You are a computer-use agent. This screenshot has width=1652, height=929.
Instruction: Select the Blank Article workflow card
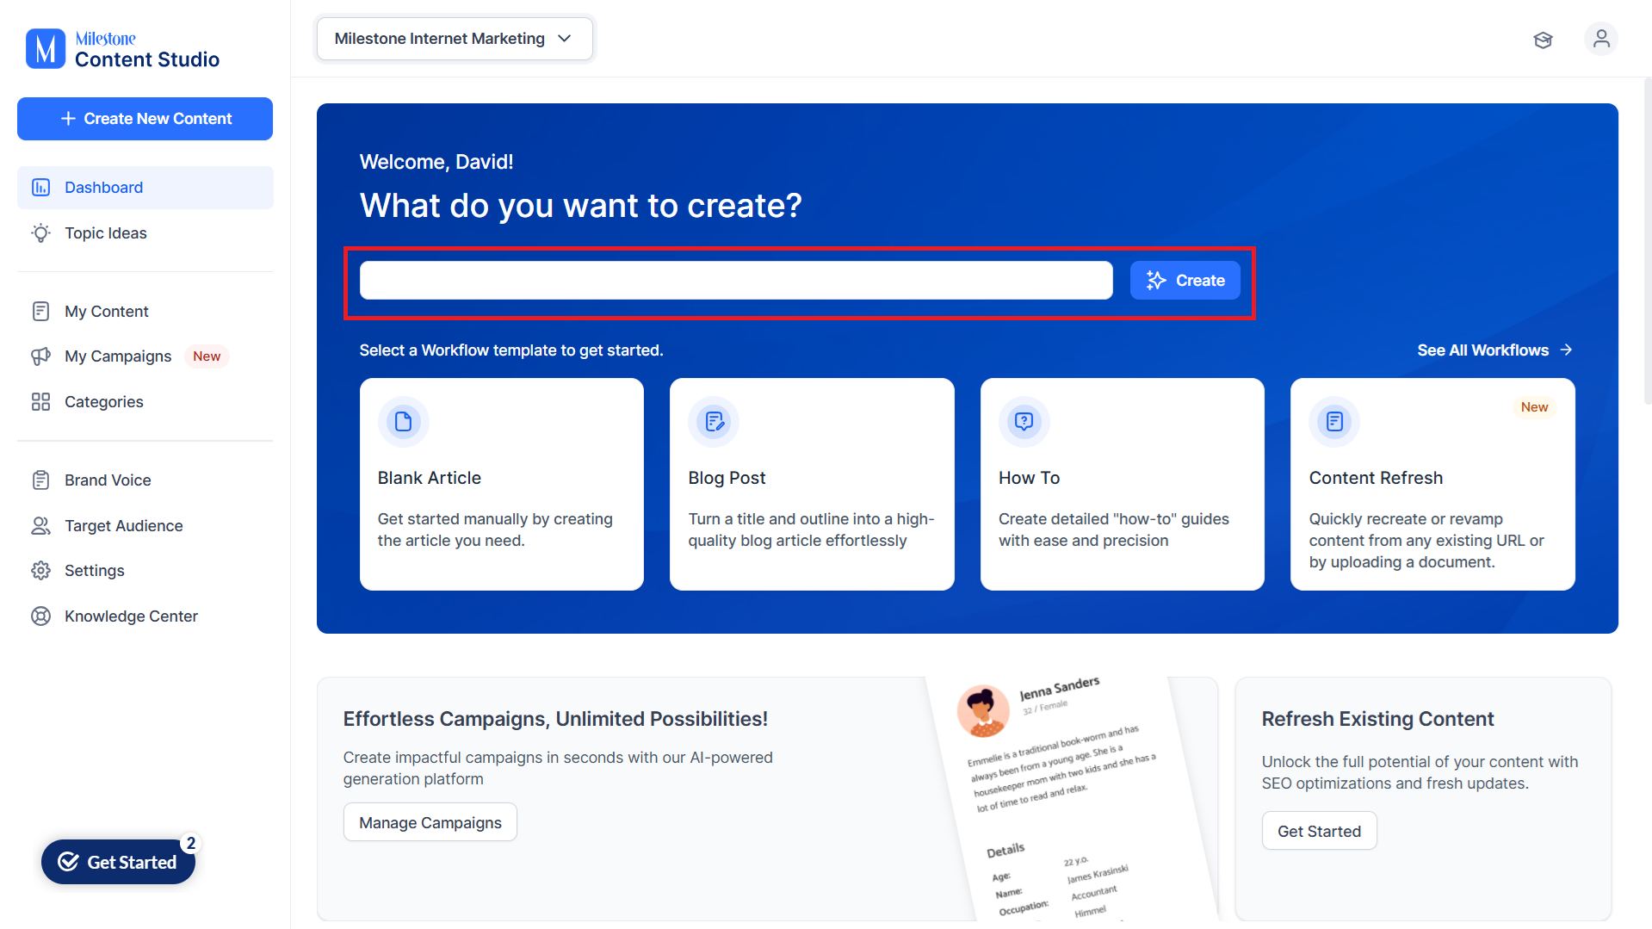[502, 484]
